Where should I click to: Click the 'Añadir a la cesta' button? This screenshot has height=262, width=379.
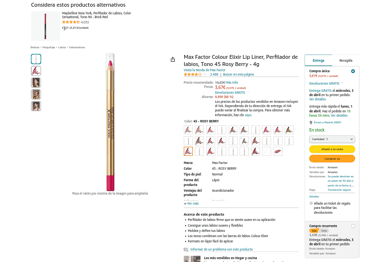(332, 149)
